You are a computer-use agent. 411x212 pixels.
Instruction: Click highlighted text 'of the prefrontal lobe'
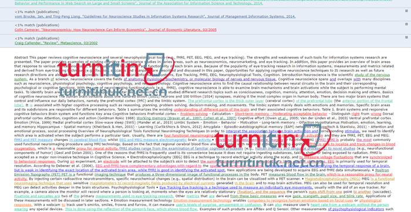pyautogui.click(x=314, y=101)
